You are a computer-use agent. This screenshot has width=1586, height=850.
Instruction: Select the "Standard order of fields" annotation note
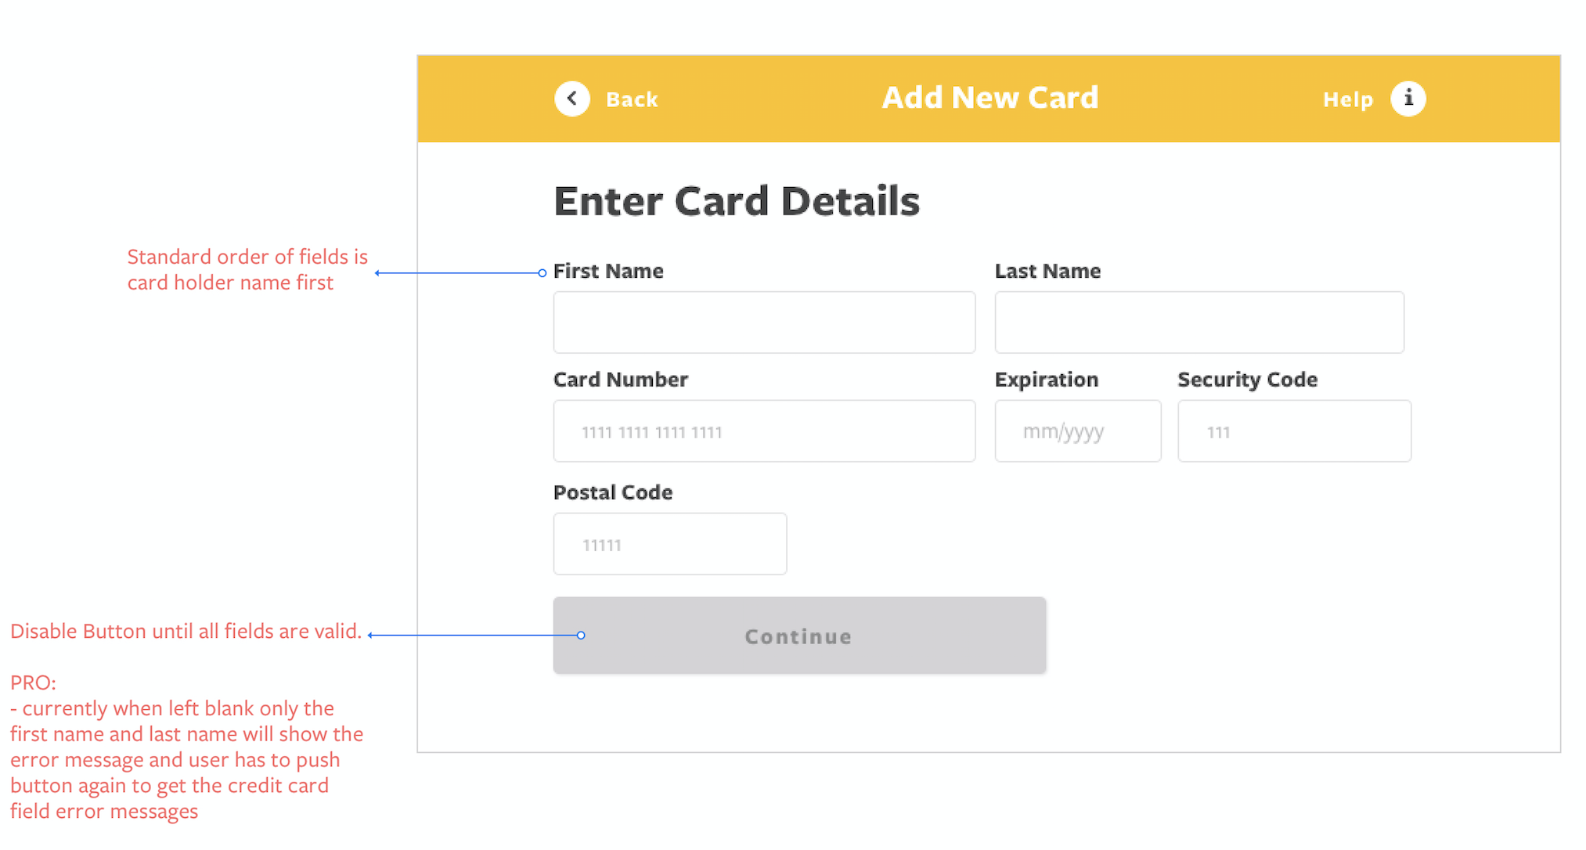pyautogui.click(x=247, y=269)
